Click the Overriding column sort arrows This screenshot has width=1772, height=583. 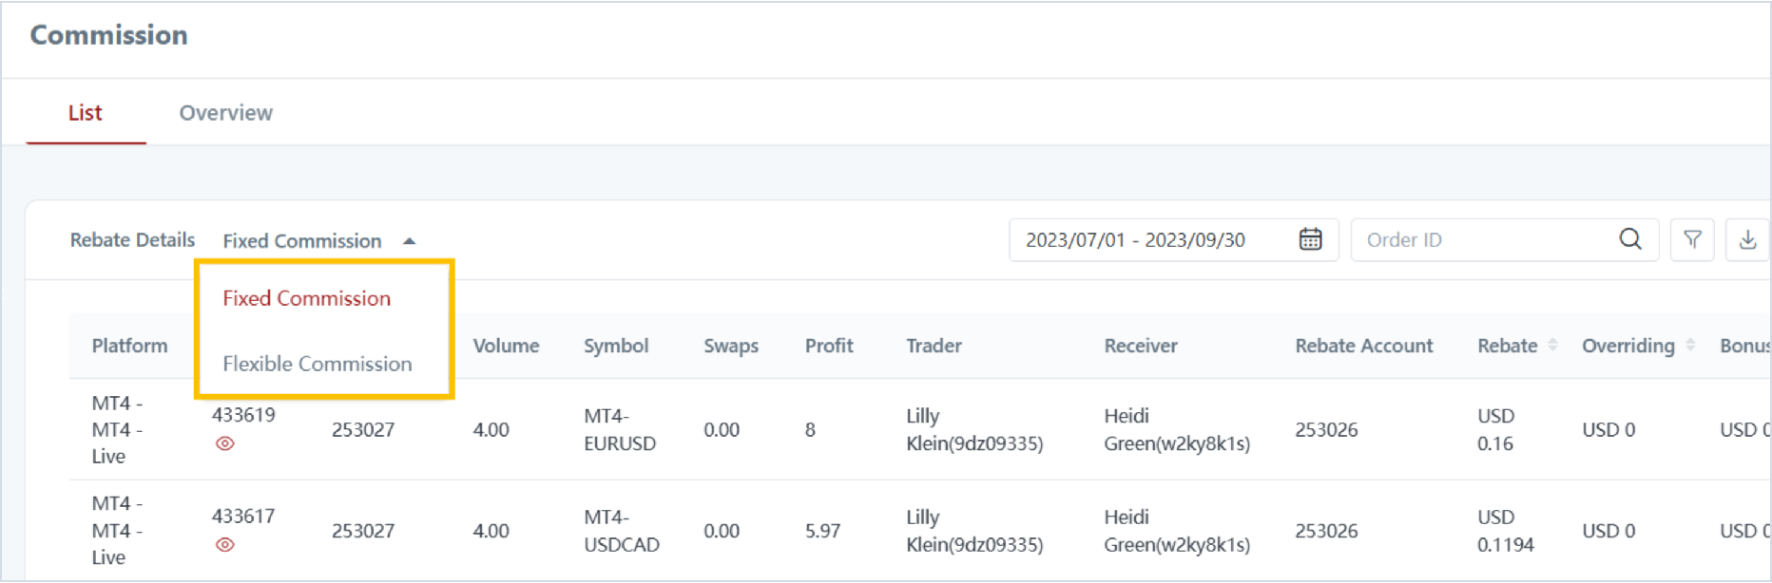[1690, 345]
